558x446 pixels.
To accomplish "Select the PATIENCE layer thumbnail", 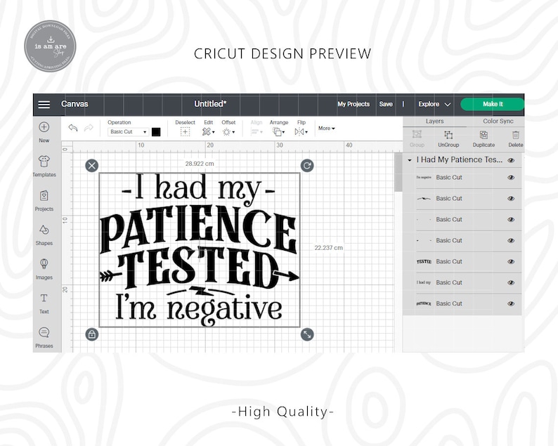I will [424, 303].
